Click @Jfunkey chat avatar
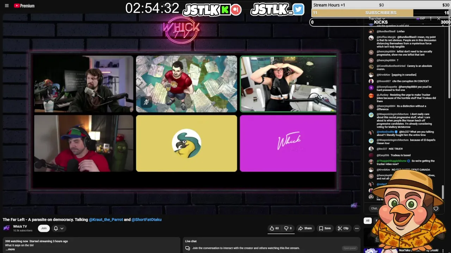 [371, 96]
